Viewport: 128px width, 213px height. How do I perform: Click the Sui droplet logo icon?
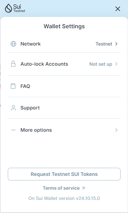click(8, 8)
